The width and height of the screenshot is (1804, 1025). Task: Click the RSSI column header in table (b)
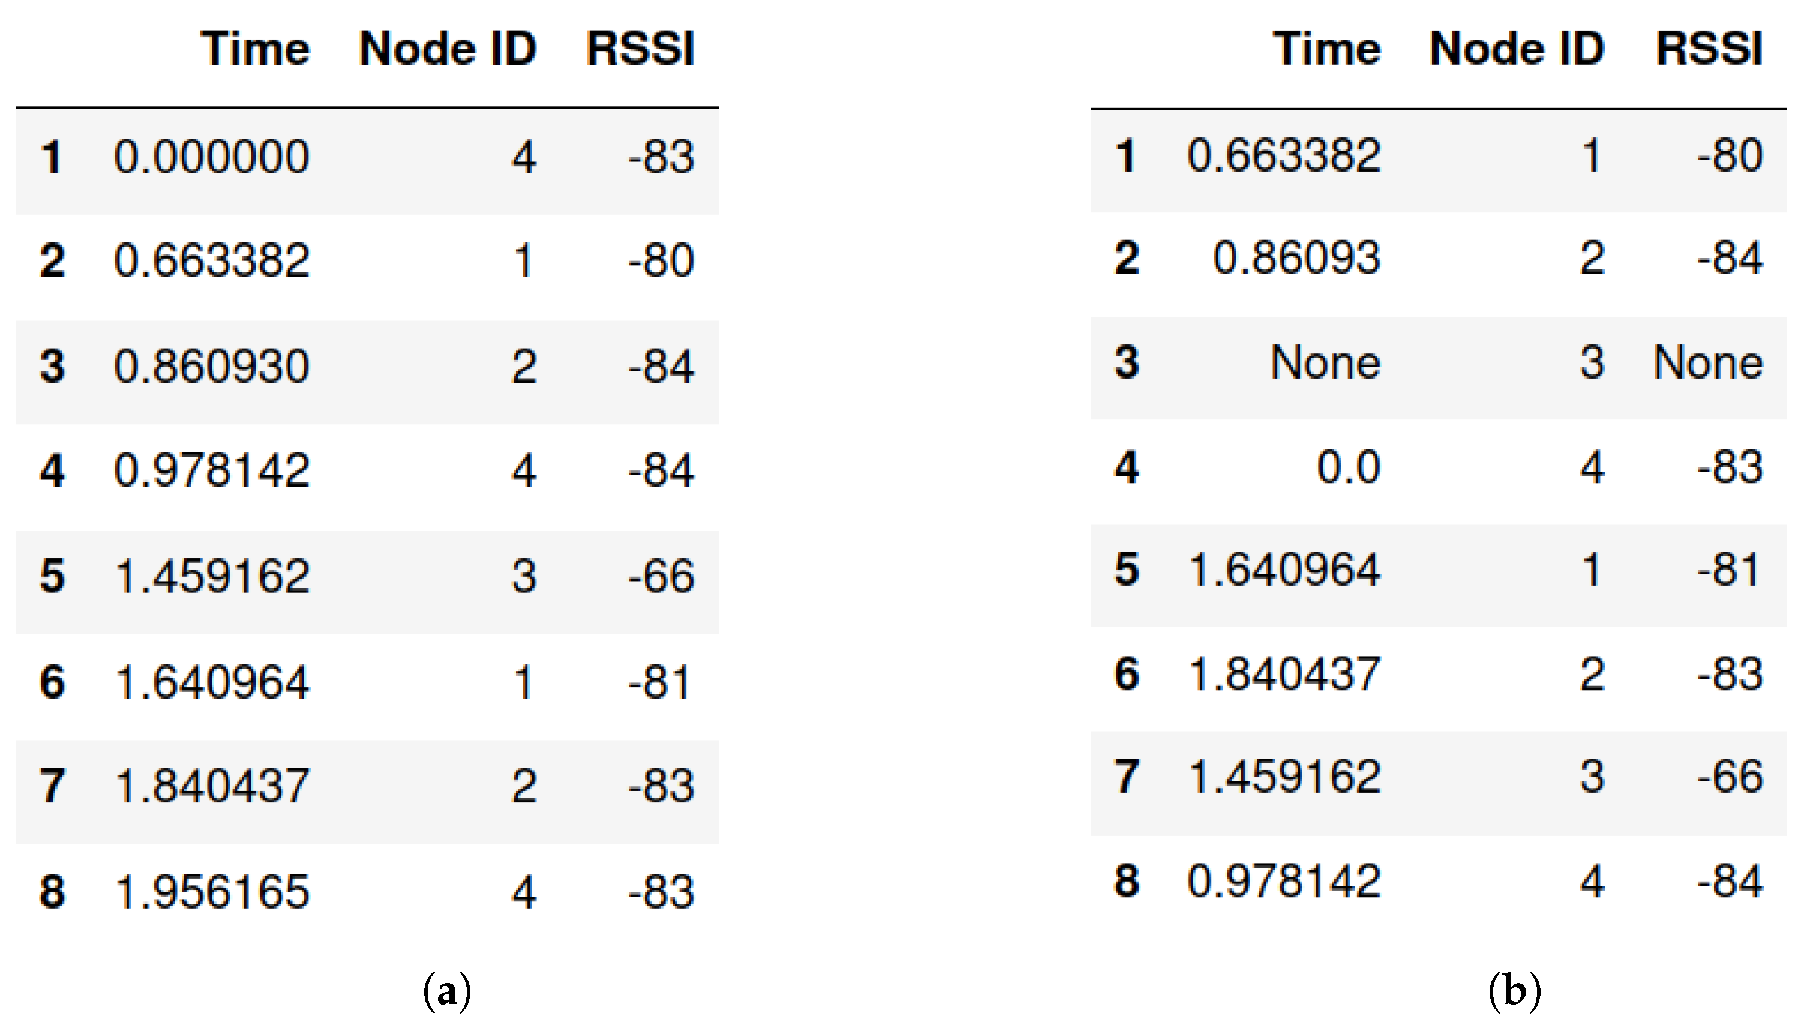(1709, 49)
